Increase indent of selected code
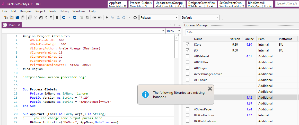 pos(100,17)
